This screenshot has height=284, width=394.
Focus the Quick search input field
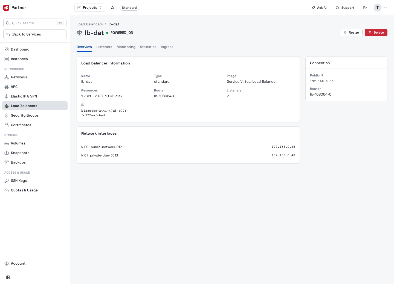pos(35,23)
